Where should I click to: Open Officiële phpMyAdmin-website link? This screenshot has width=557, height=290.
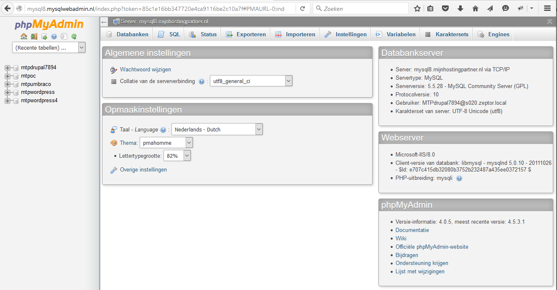(x=432, y=247)
